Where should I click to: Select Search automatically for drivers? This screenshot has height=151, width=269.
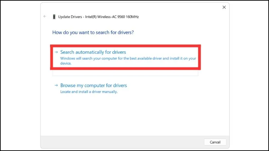pos(93,52)
